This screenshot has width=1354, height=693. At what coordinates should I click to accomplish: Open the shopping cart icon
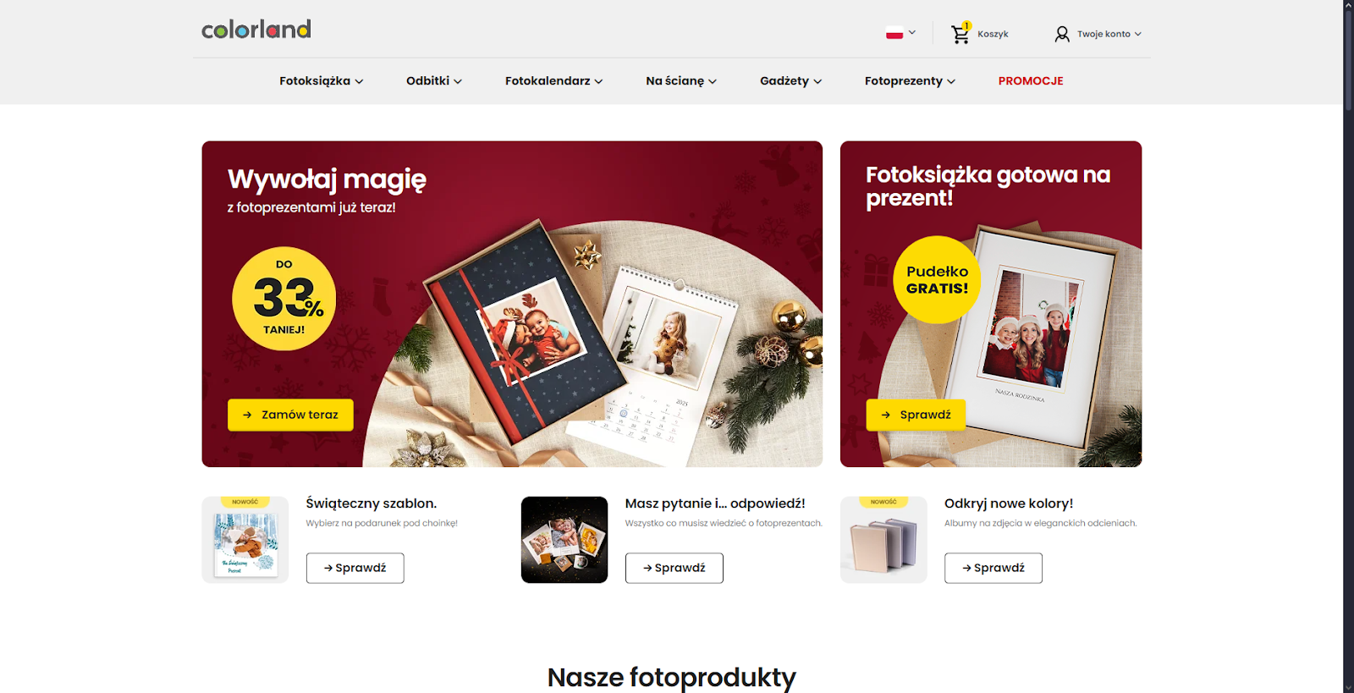(960, 34)
